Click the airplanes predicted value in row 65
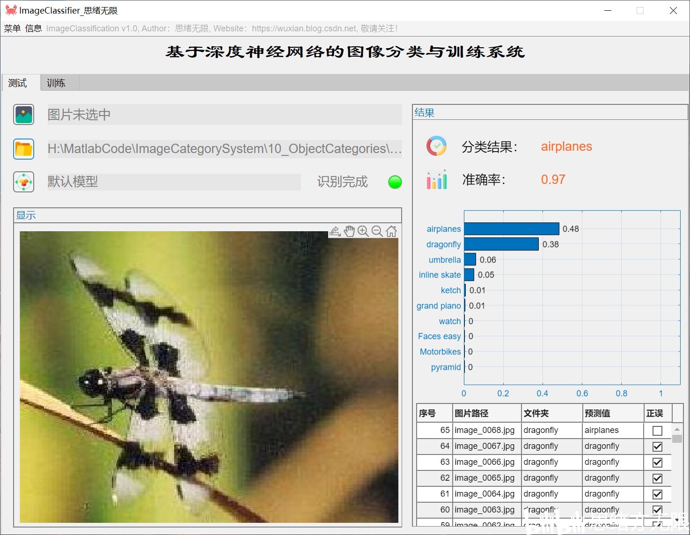 click(614, 430)
